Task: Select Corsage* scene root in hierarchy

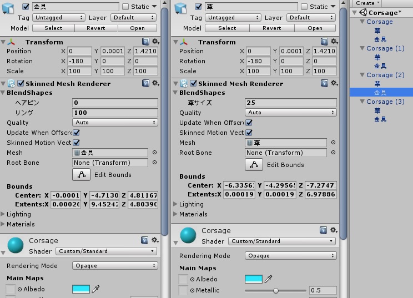Action: (x=385, y=12)
